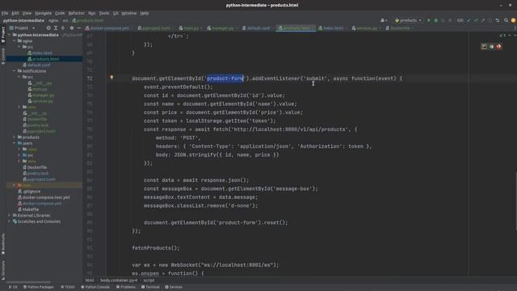Viewport: 517px width, 291px height.
Task: Switch to Dockerfile editor tab
Action: click(x=400, y=28)
